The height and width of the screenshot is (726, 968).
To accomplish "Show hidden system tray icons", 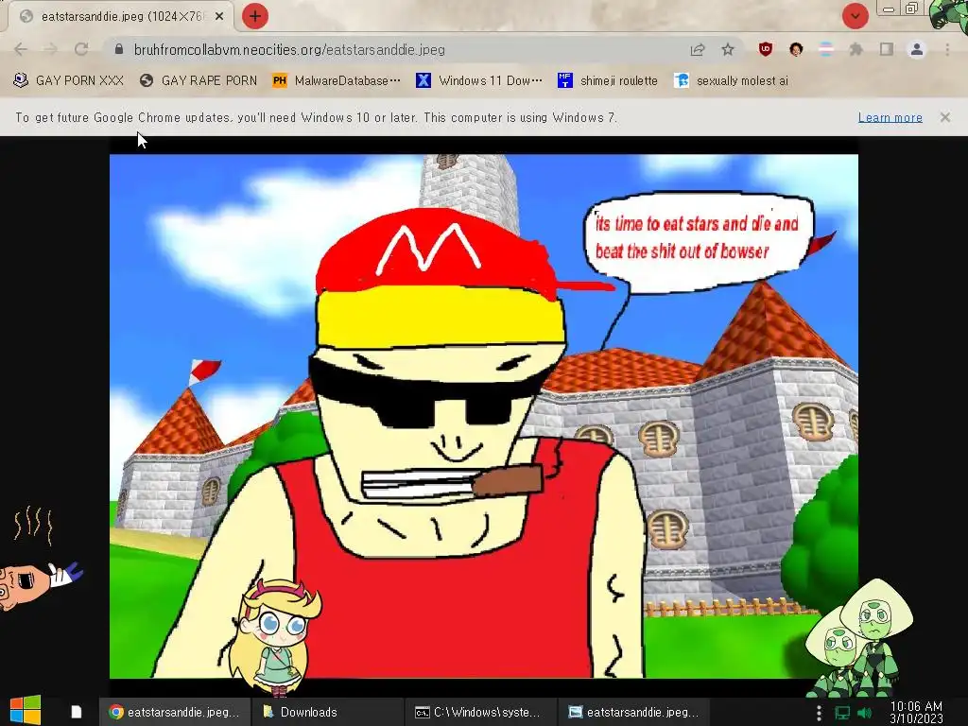I will point(819,713).
